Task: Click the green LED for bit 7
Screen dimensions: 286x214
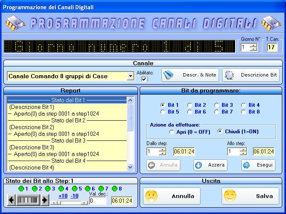Action: (101, 188)
